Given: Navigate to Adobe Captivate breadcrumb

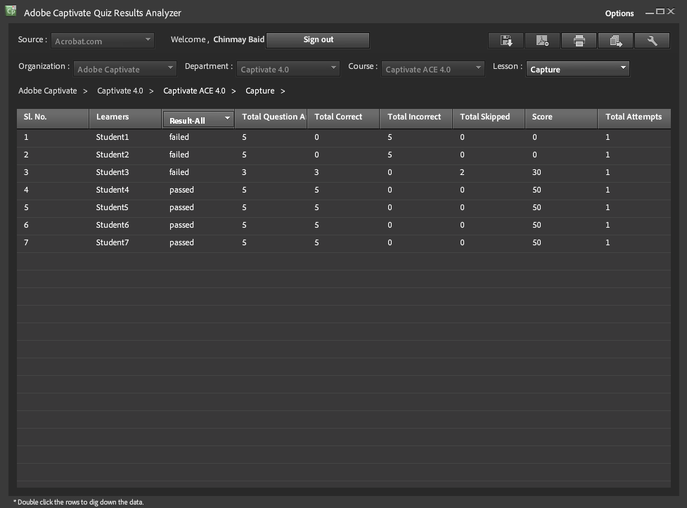Looking at the screenshot, I should coord(48,91).
